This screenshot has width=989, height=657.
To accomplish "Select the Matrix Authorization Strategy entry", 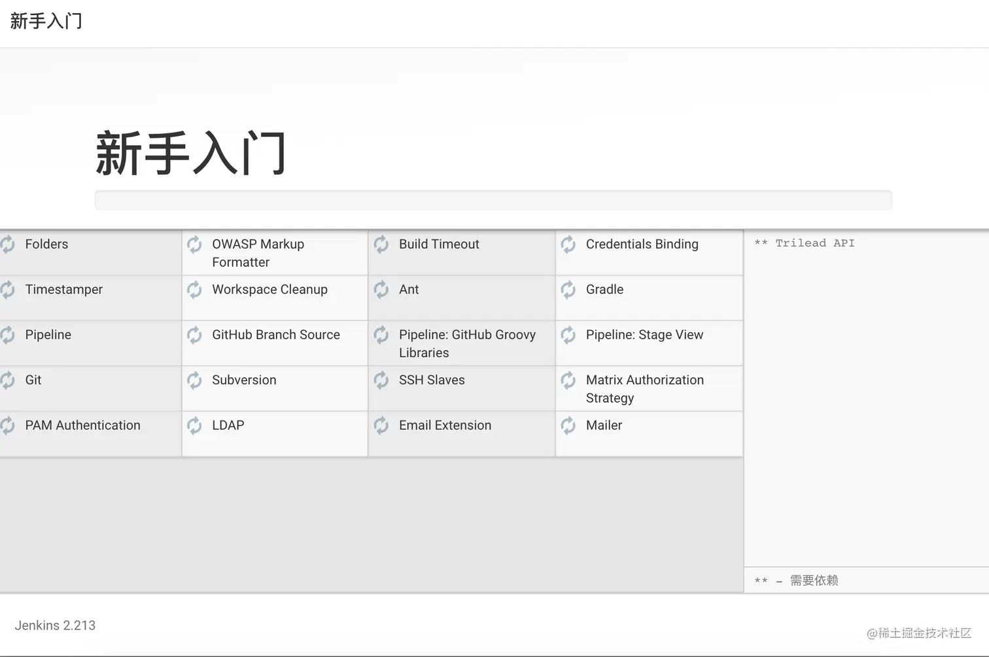I will pyautogui.click(x=645, y=388).
